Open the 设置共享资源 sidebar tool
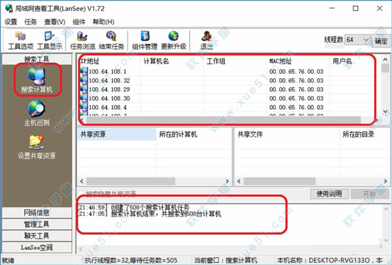392x265 pixels. (37, 148)
